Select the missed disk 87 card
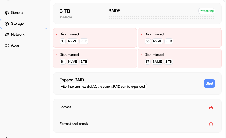Viewport: 226px width, 138px height. [x=180, y=58]
